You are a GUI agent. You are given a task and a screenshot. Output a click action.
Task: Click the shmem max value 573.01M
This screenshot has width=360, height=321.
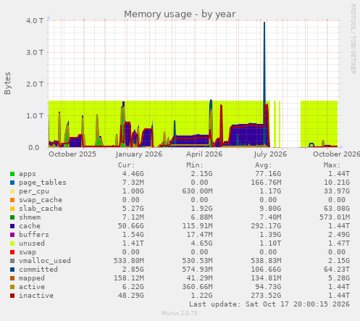(335, 217)
